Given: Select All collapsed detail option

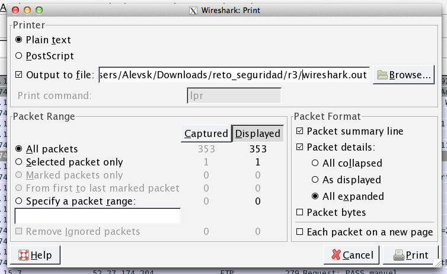Looking at the screenshot, I should (x=315, y=163).
